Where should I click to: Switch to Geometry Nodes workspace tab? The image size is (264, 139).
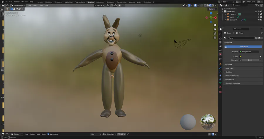tap(135, 2)
